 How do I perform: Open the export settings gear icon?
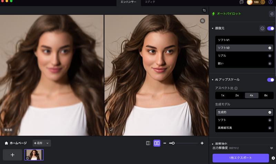coord(273,158)
